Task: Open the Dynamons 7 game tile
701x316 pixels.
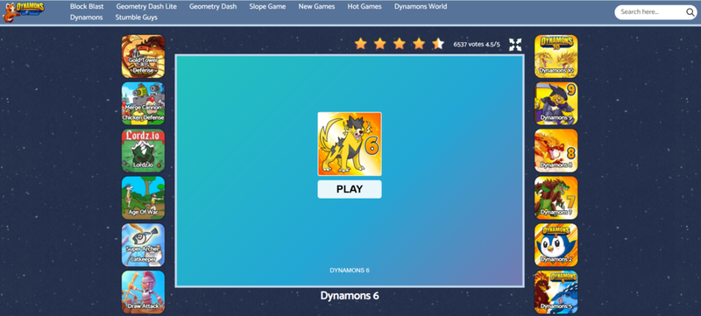Action: (556, 198)
